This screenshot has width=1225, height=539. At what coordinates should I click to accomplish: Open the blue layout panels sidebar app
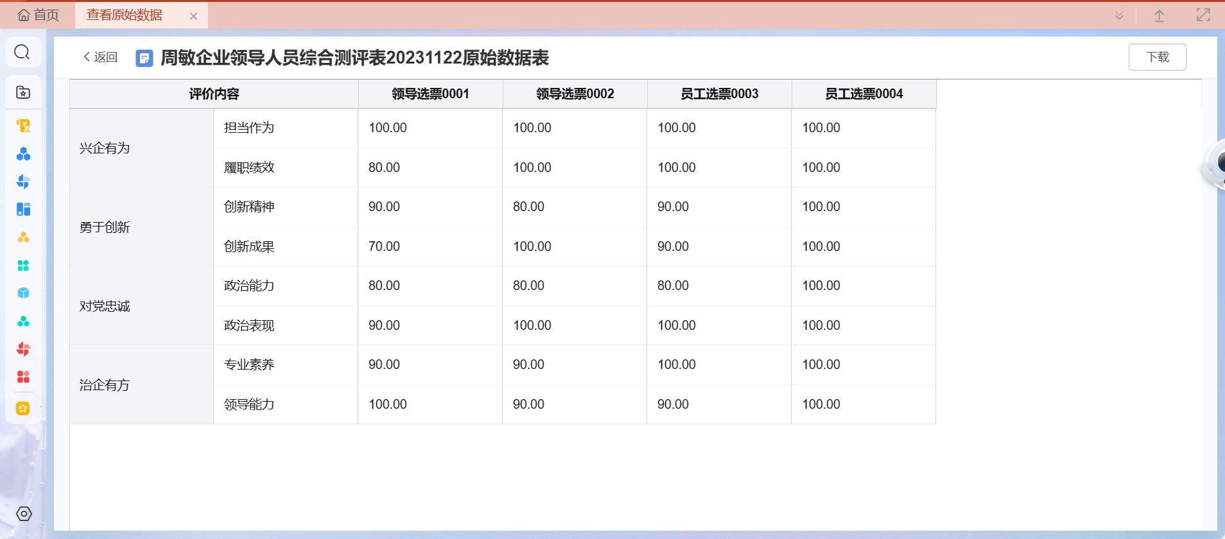23,209
